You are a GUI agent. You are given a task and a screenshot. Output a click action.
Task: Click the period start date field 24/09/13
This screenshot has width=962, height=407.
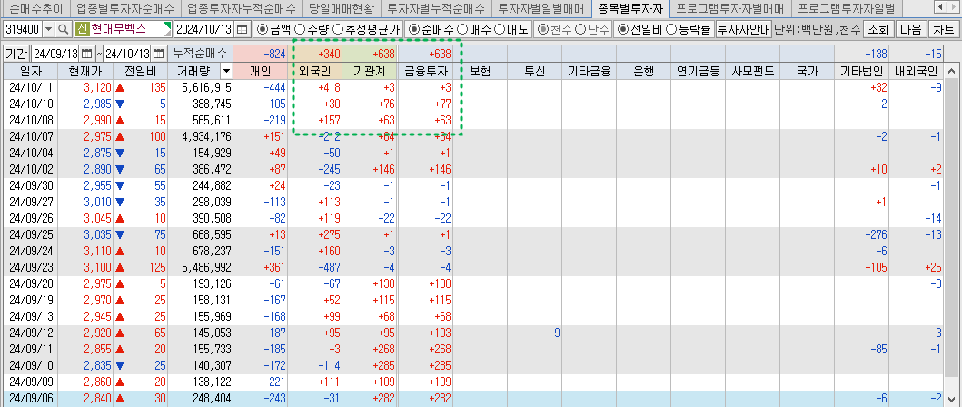[55, 54]
